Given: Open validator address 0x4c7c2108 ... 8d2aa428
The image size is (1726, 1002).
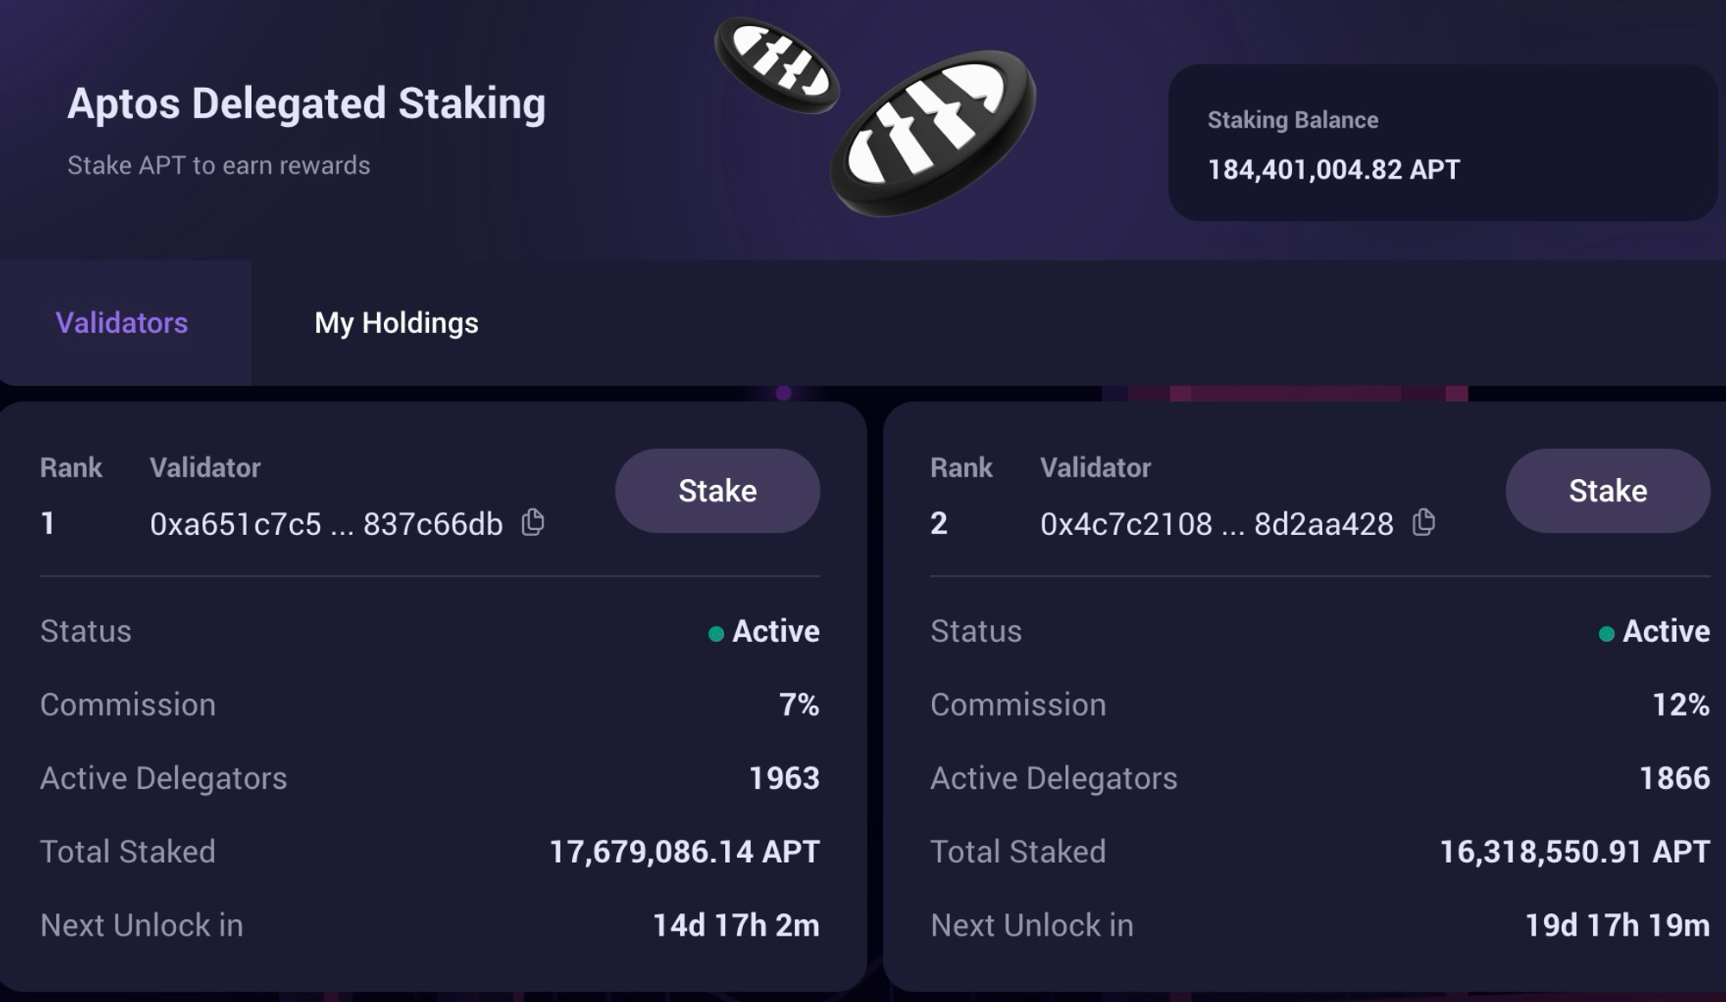Looking at the screenshot, I should click(1217, 524).
